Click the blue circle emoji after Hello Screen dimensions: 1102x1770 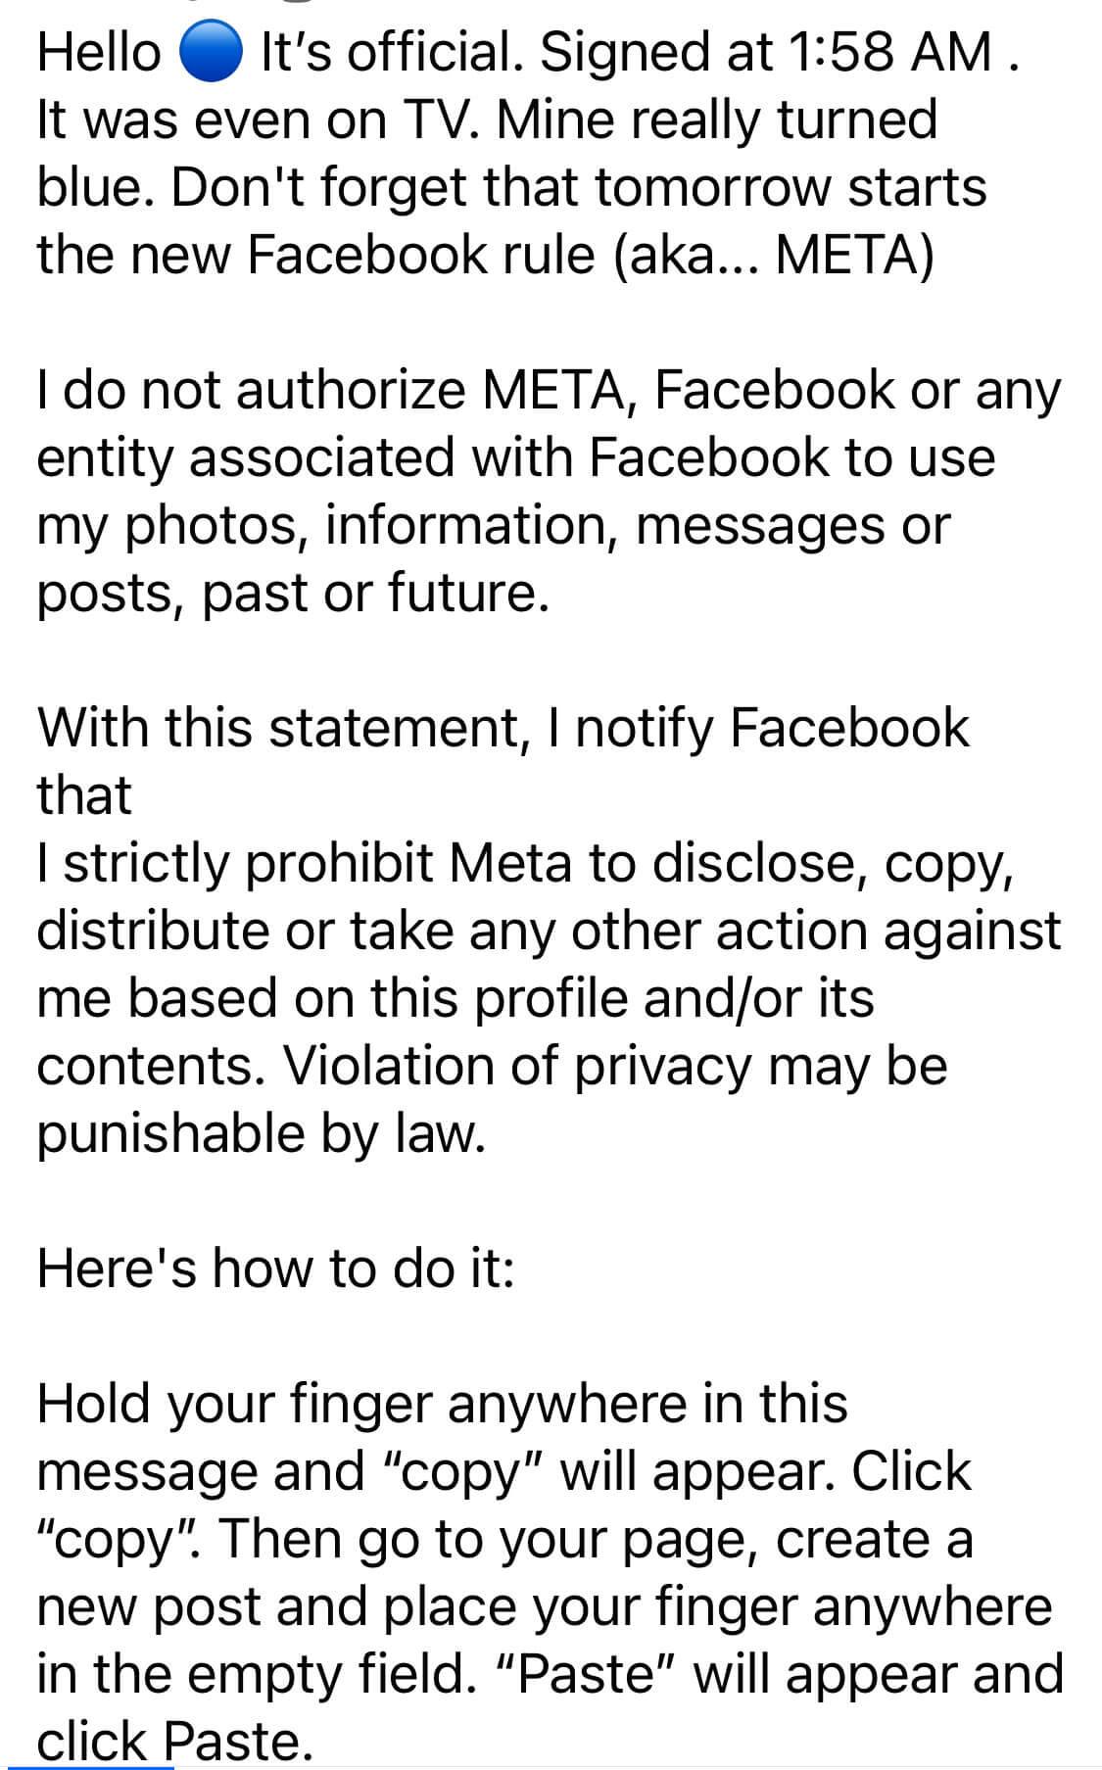point(211,52)
